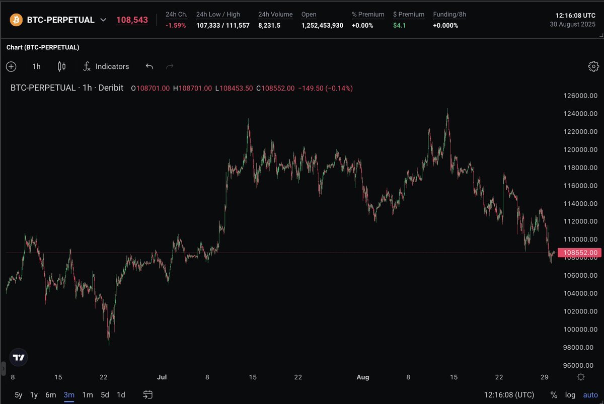This screenshot has width=604, height=404.
Task: Toggle logarithmic scale mode
Action: 570,395
